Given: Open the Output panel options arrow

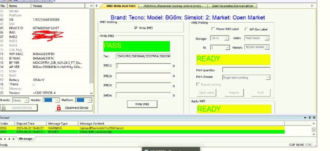Looking at the screenshot, I should tap(305, 118).
